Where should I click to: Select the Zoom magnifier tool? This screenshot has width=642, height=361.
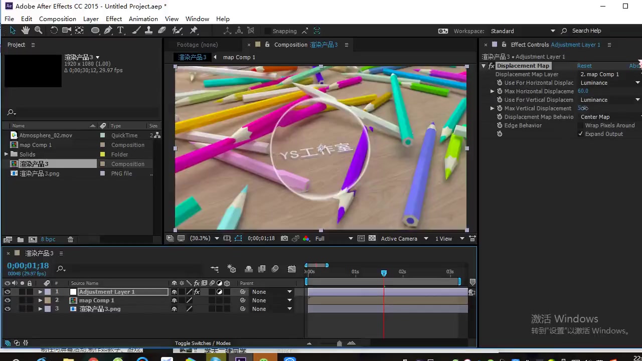39,31
